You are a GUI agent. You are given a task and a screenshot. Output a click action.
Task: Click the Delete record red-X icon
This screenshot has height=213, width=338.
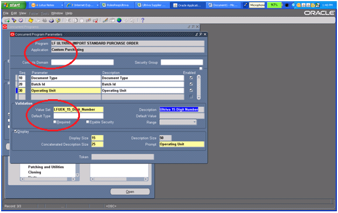pyautogui.click(x=95, y=20)
